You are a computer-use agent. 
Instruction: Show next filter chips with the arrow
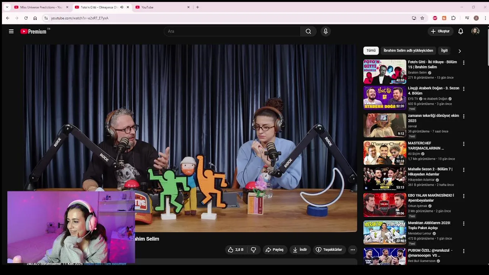460,51
